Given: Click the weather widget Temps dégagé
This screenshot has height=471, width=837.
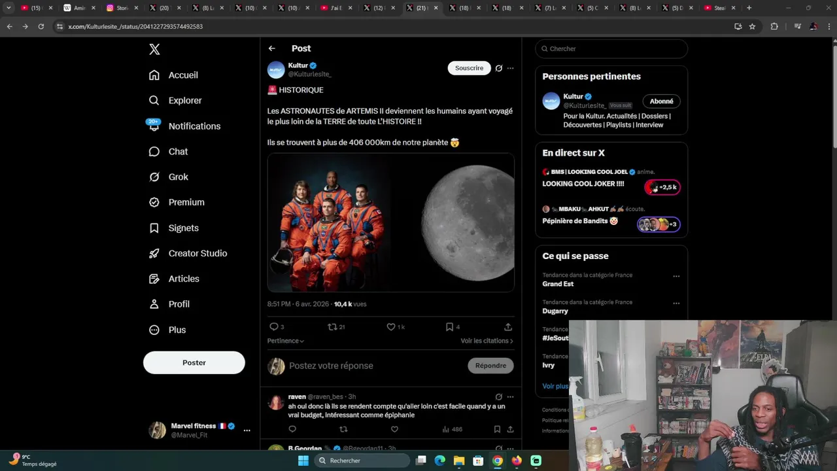Looking at the screenshot, I should pyautogui.click(x=33, y=461).
